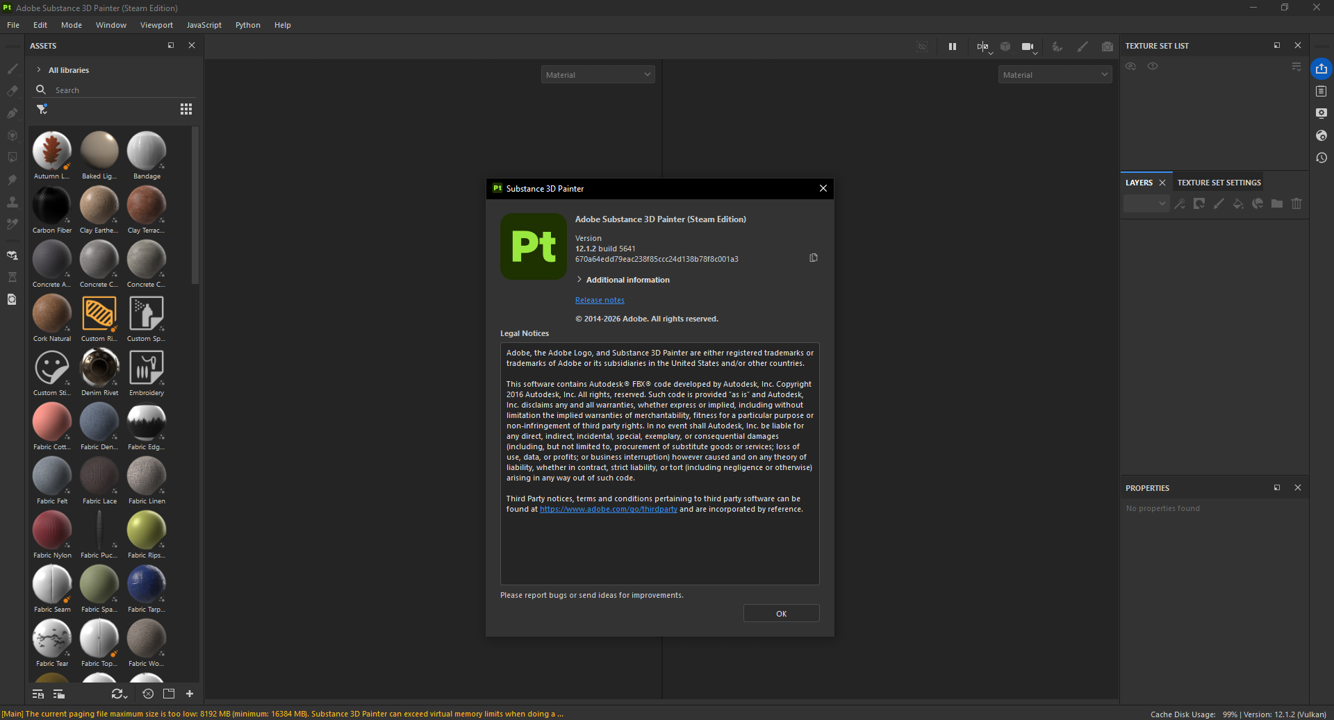
Task: Select the Clone stamp tool
Action: (12, 202)
